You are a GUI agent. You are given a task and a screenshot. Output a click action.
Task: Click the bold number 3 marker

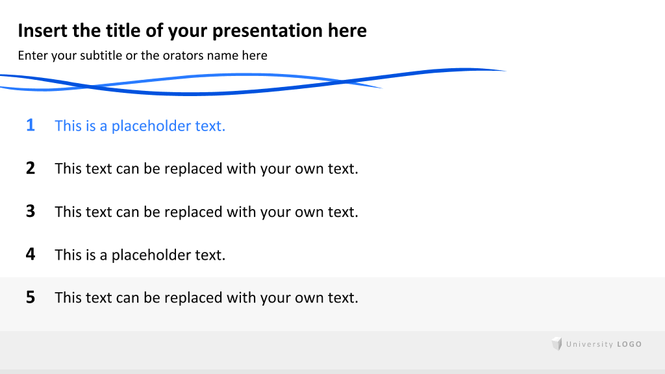[31, 211]
